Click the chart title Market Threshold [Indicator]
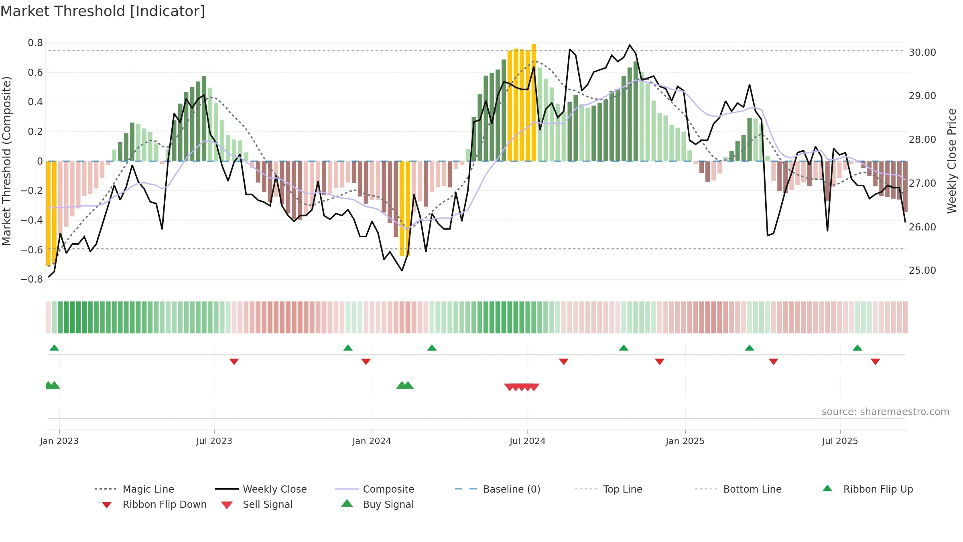Image resolution: width=963 pixels, height=542 pixels. pos(103,11)
